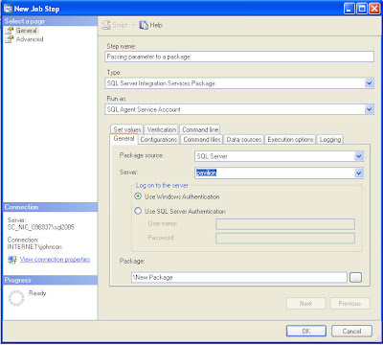383x345 pixels.
Task: Switch to the Logging tab
Action: point(330,139)
